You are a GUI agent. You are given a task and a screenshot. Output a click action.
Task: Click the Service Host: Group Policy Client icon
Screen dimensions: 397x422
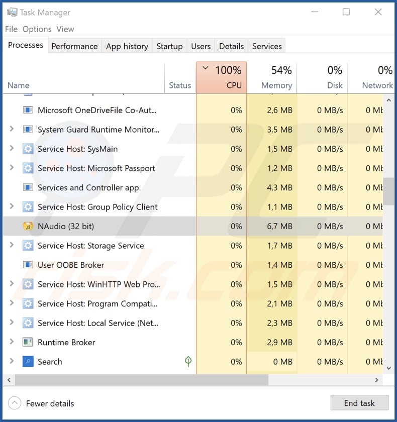pos(28,207)
